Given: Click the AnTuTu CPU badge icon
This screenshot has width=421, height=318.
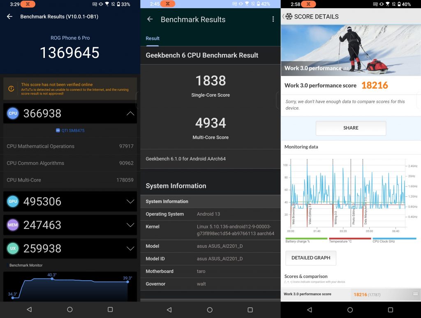Looking at the screenshot, I should 13,113.
